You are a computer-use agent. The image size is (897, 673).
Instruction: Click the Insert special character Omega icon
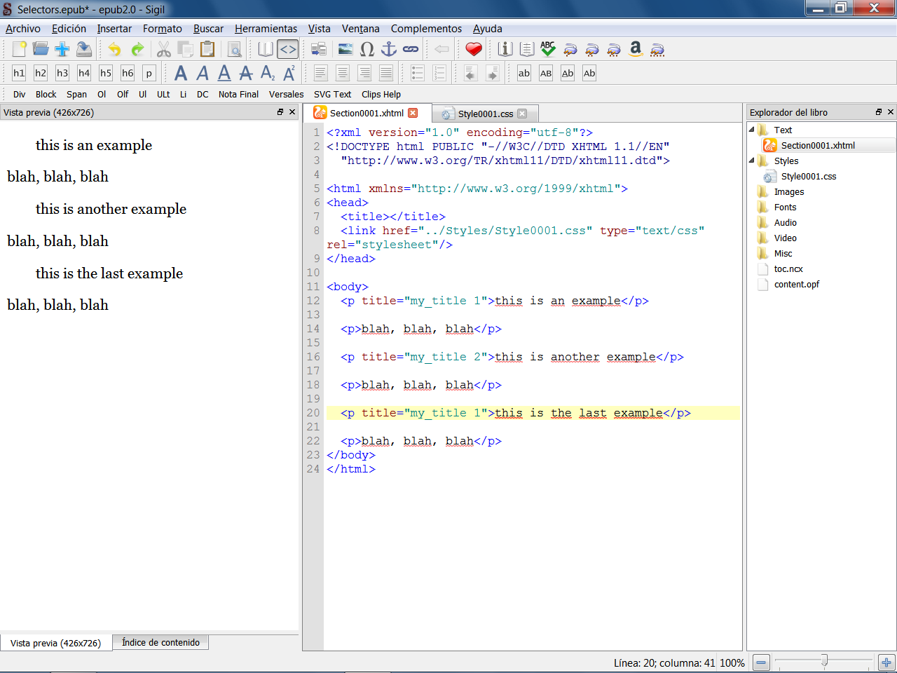click(x=367, y=49)
